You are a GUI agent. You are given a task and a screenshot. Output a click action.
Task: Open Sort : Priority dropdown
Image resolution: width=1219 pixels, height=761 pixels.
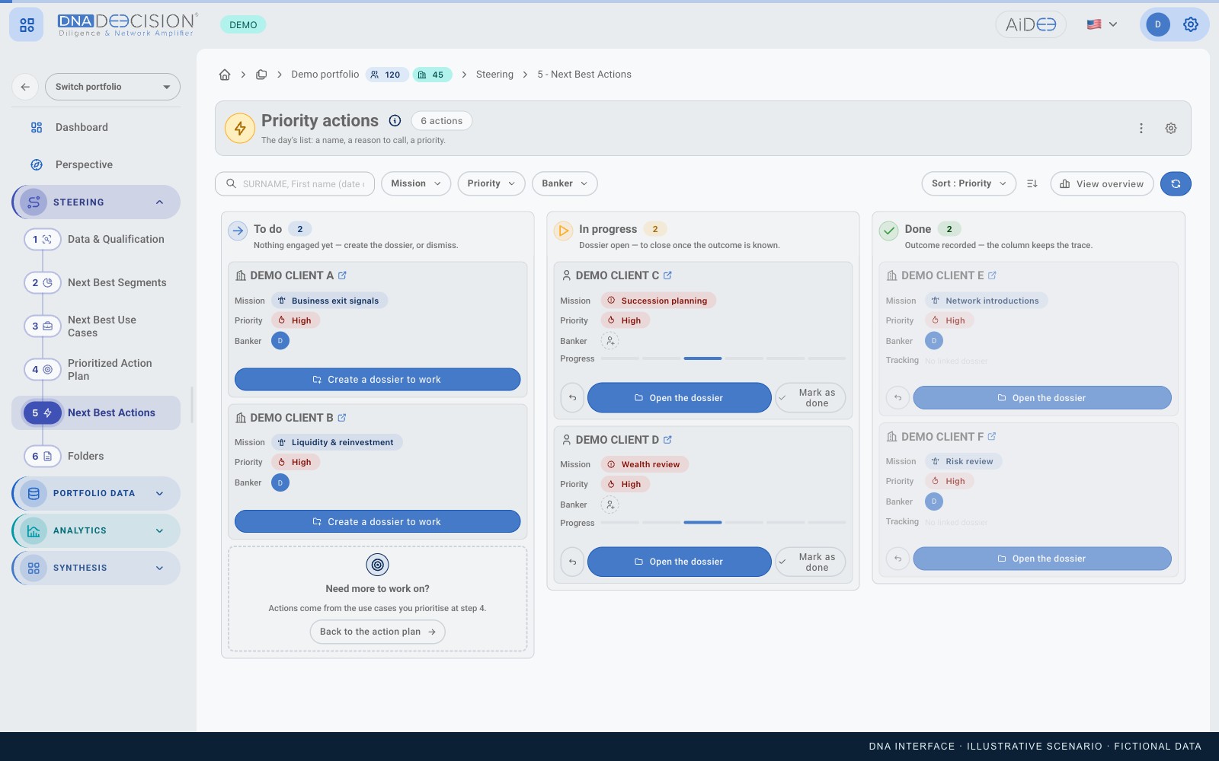(x=968, y=183)
